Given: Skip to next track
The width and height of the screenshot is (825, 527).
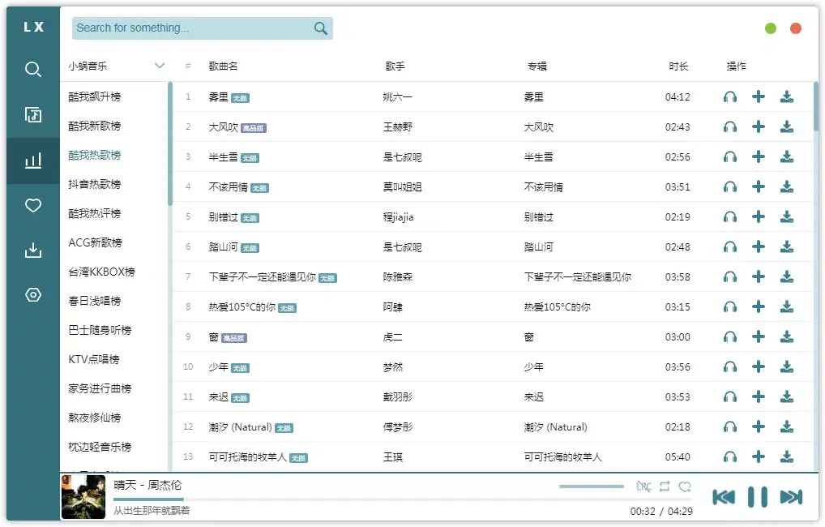Looking at the screenshot, I should 791,496.
